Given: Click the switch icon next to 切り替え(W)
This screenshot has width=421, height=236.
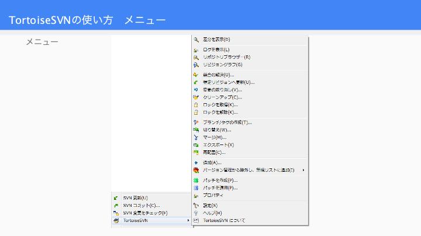Looking at the screenshot, I should tap(196, 130).
